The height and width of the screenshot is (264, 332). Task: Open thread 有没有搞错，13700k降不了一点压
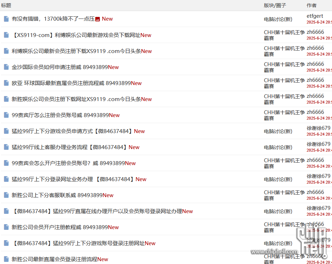pyautogui.click(x=53, y=19)
